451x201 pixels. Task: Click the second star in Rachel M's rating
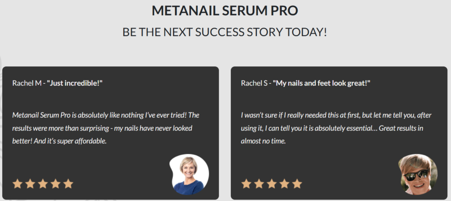[x=30, y=183]
